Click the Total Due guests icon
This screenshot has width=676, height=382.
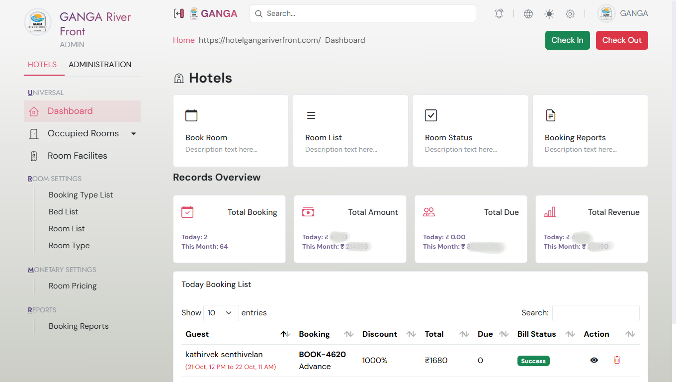pyautogui.click(x=429, y=212)
